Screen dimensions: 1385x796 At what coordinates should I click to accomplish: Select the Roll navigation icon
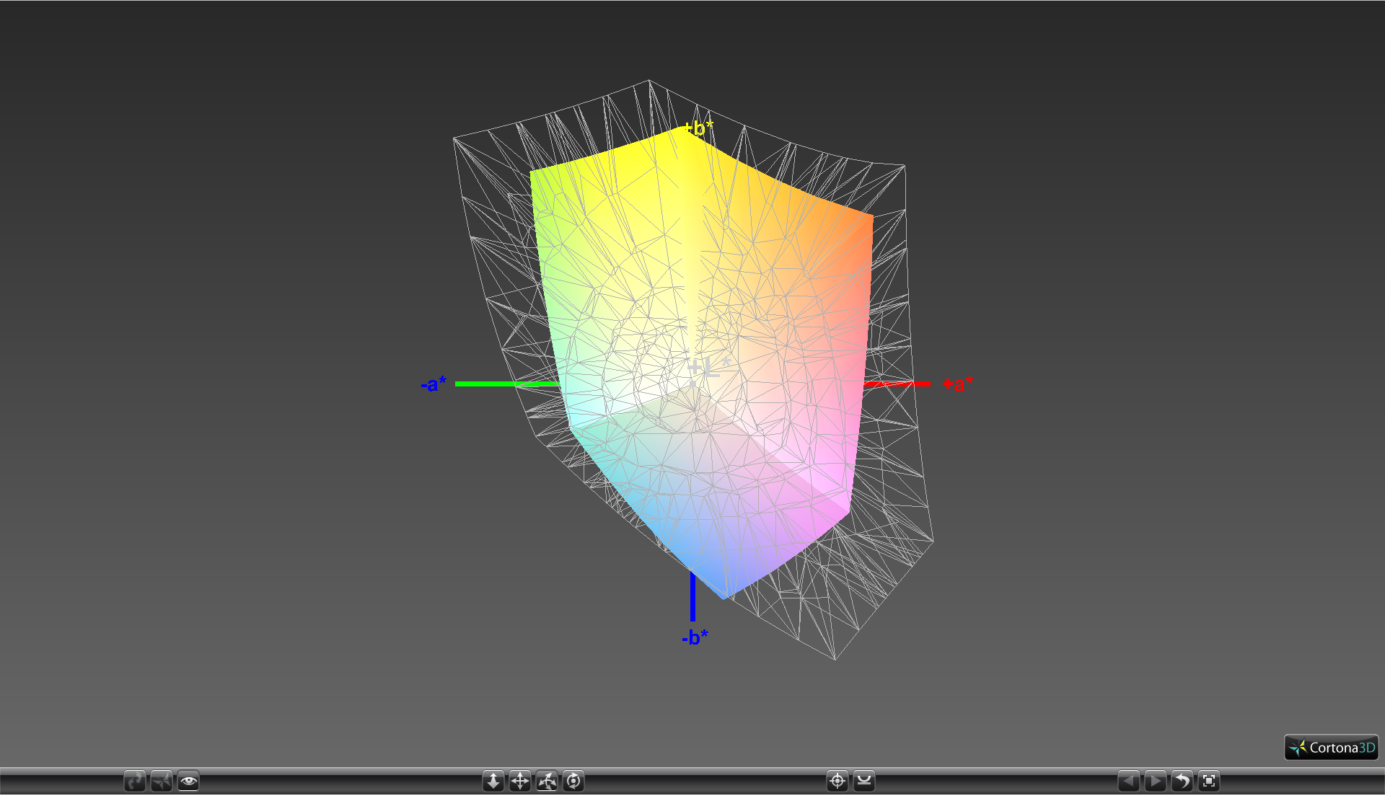tap(573, 782)
